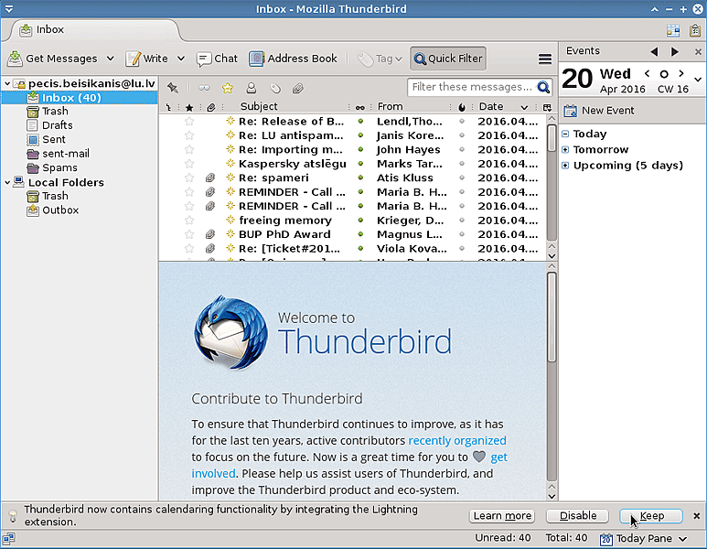Open the column picker icon

coord(547,107)
